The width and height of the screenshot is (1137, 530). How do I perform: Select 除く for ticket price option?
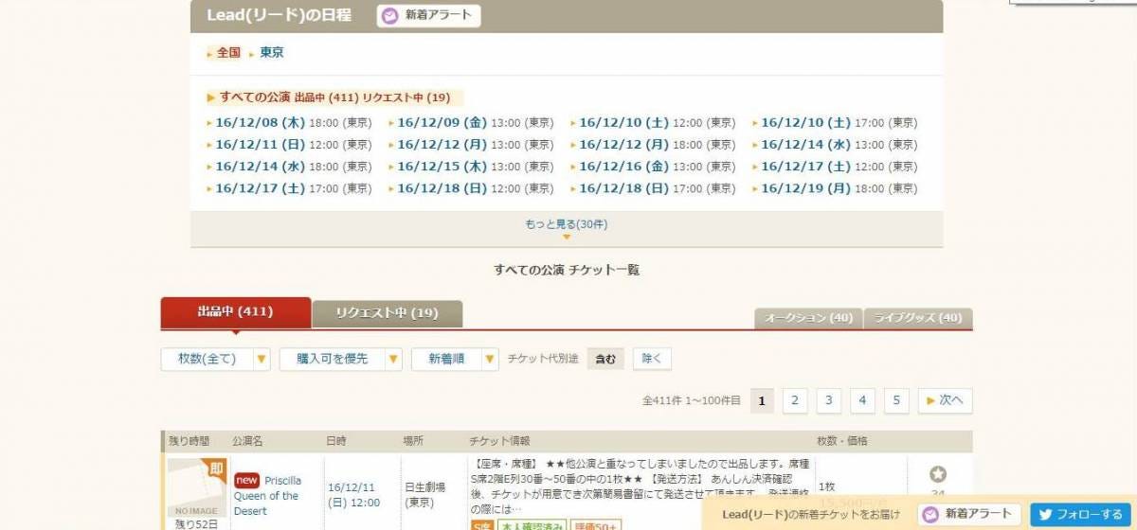tap(652, 359)
